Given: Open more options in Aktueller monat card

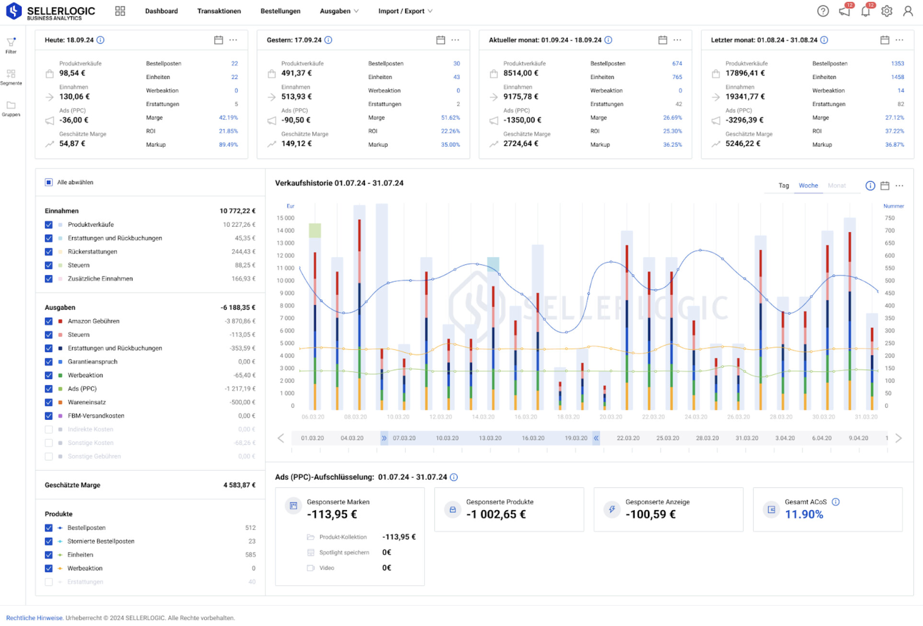Looking at the screenshot, I should [x=677, y=40].
